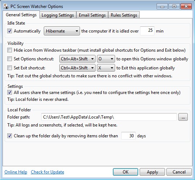Click the PC Screen Watcher eye icon
This screenshot has width=195, height=180.
click(x=6, y=7)
